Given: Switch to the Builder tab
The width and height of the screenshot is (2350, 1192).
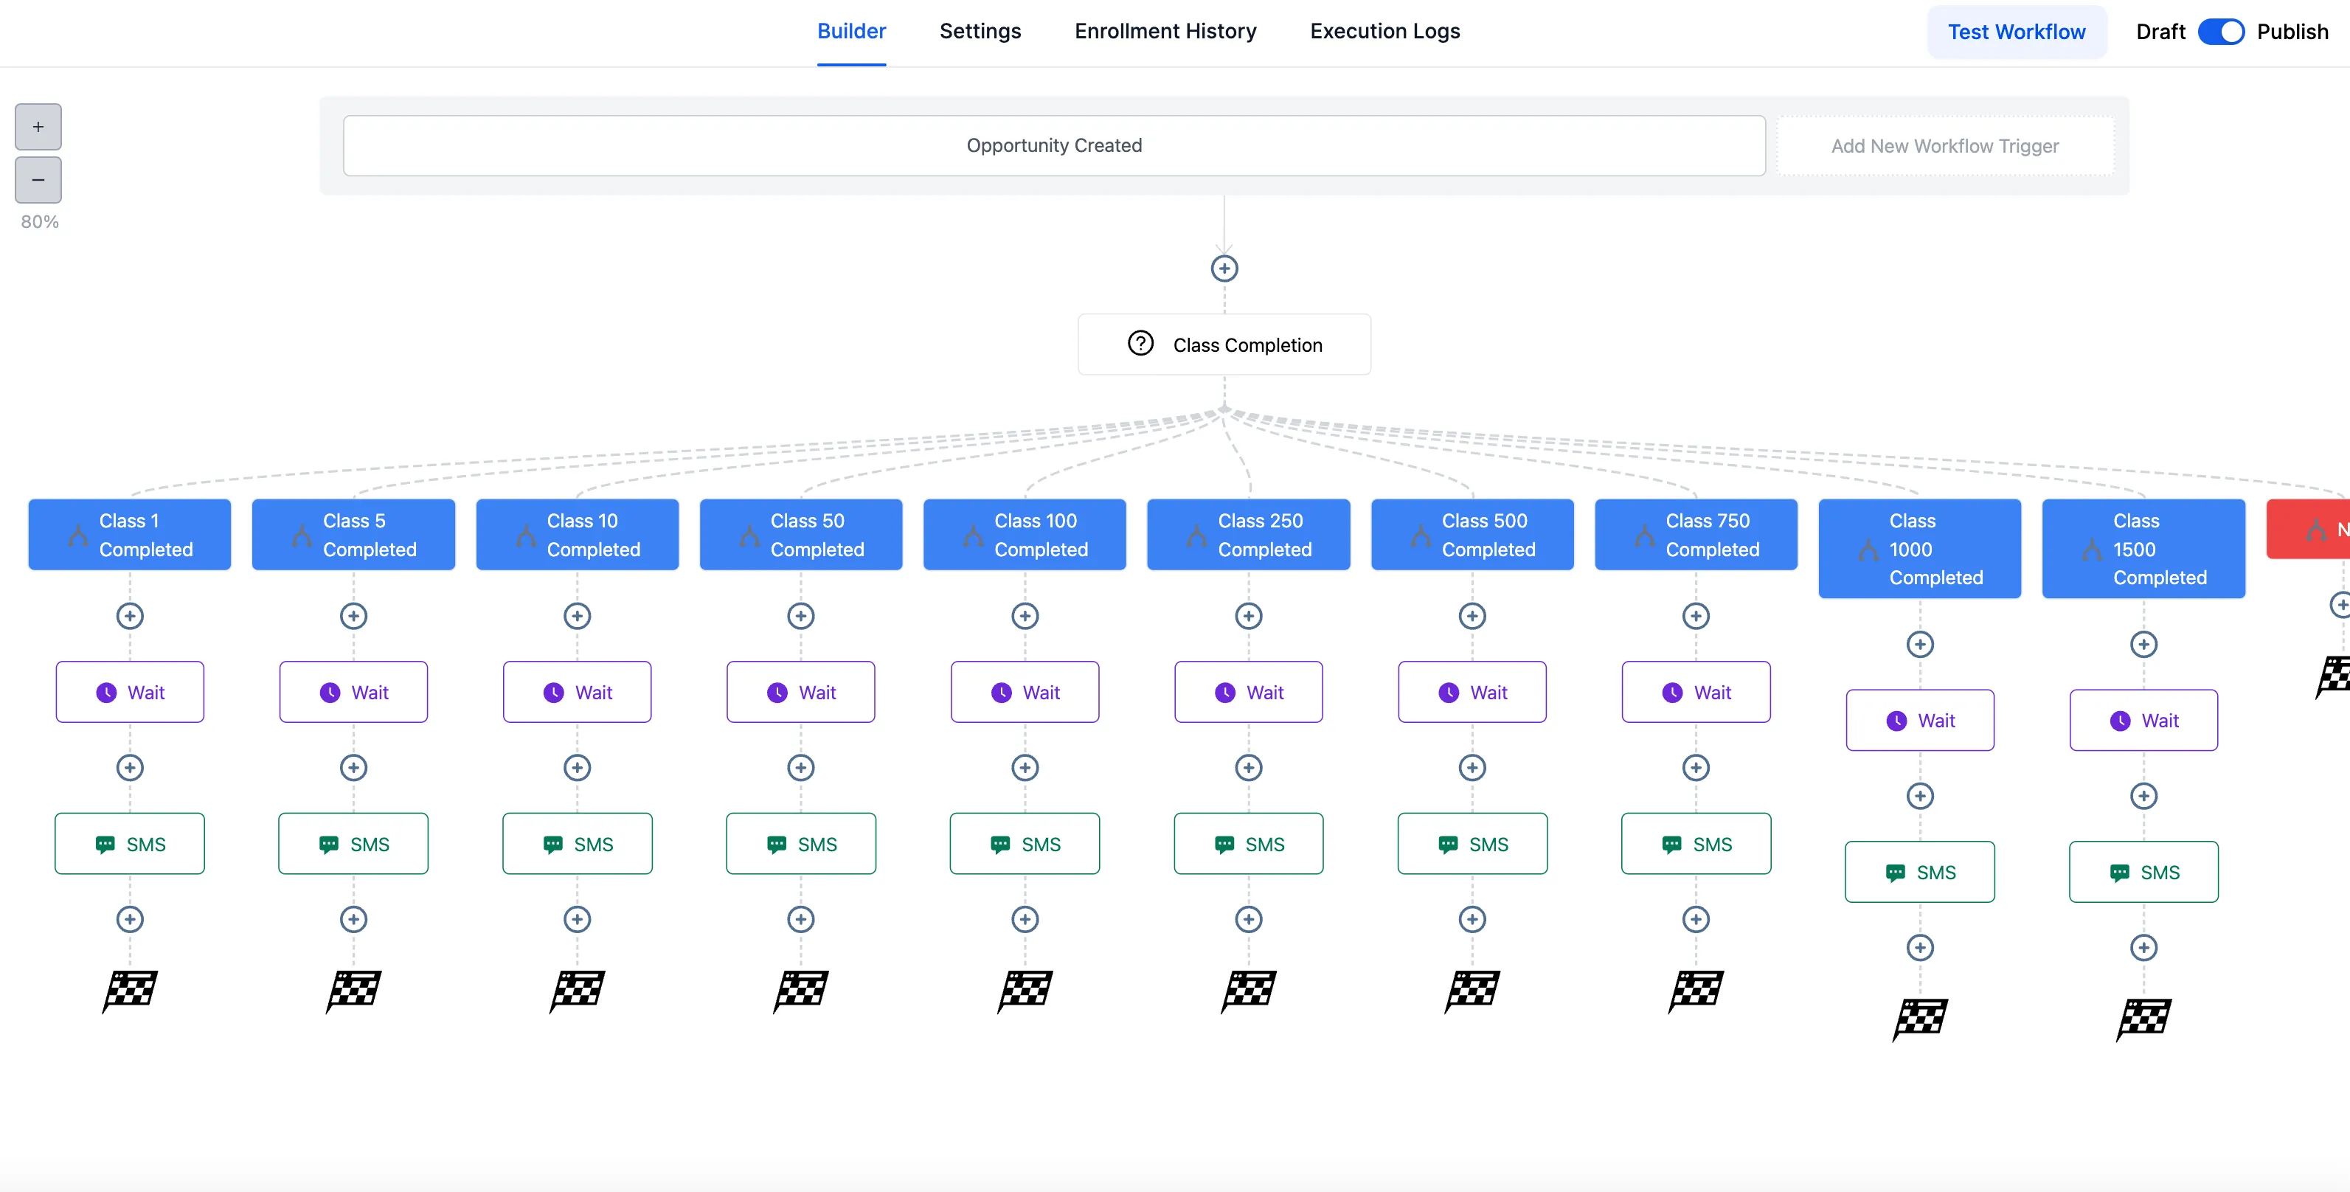Looking at the screenshot, I should [851, 31].
